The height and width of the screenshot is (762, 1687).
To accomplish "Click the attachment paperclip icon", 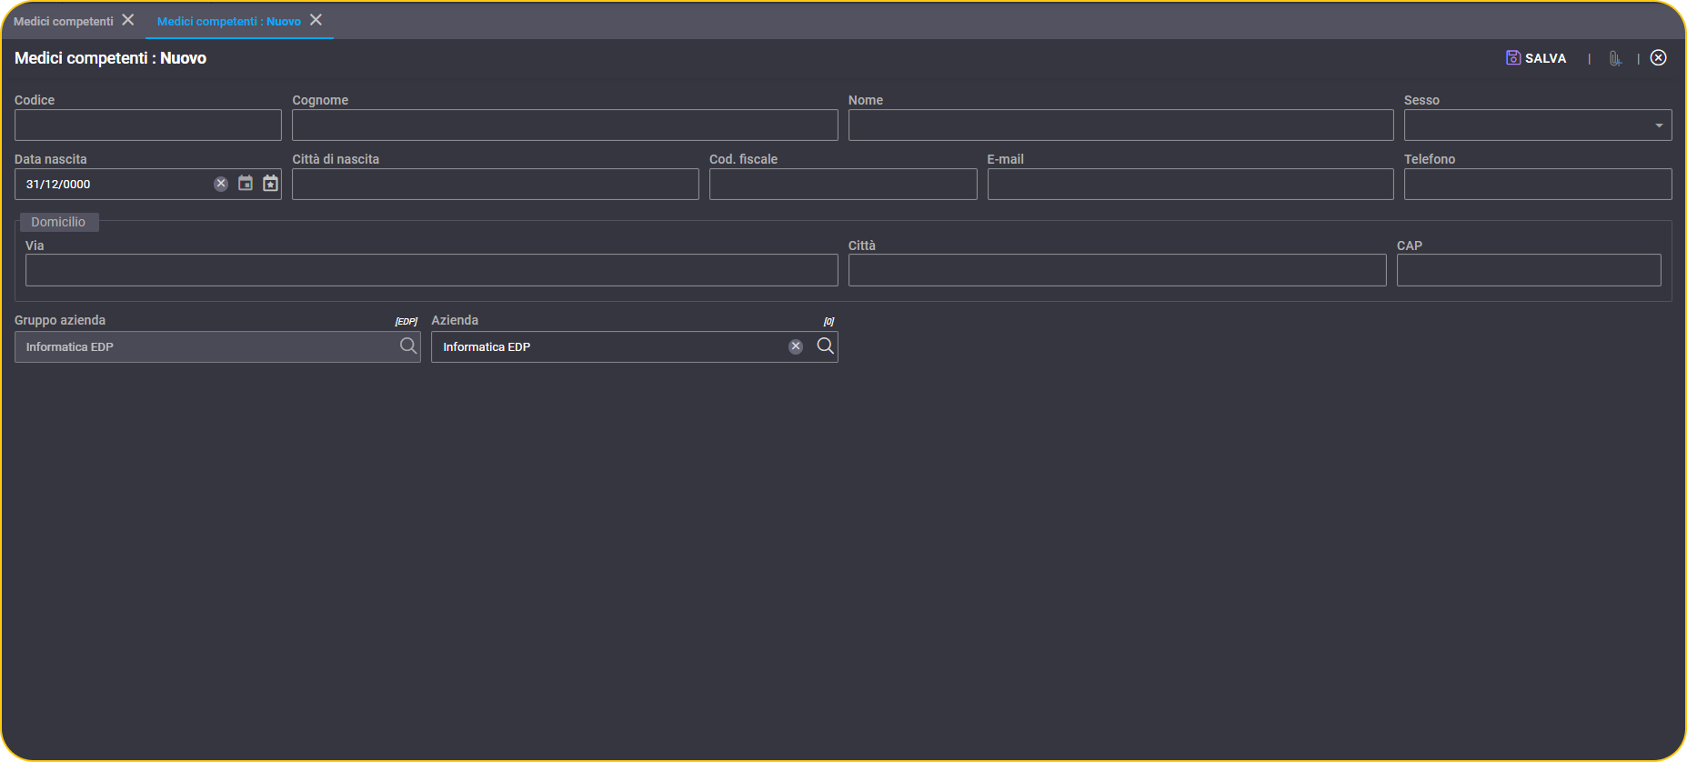I will pos(1614,58).
